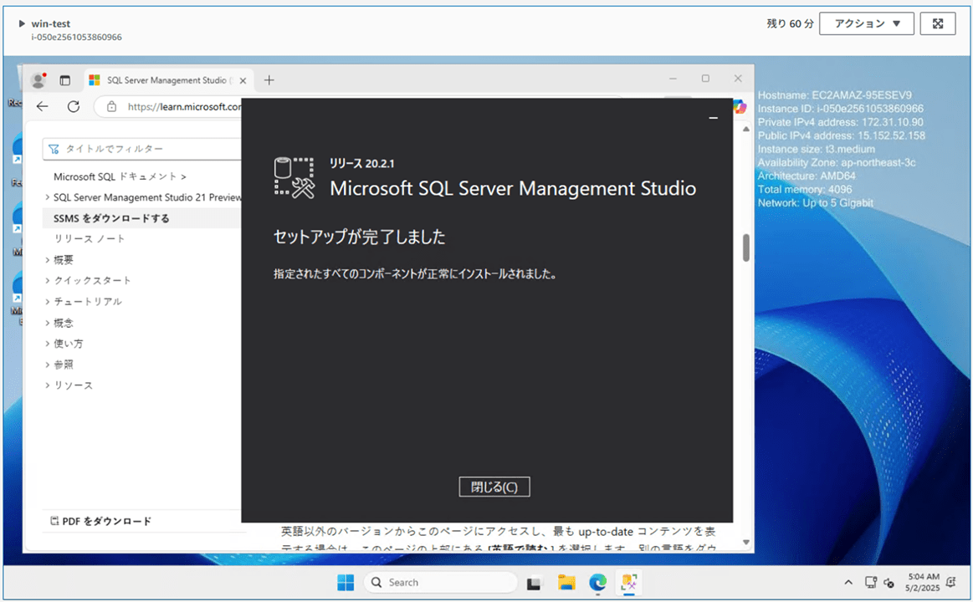Go back in the Edge browser

click(42, 107)
